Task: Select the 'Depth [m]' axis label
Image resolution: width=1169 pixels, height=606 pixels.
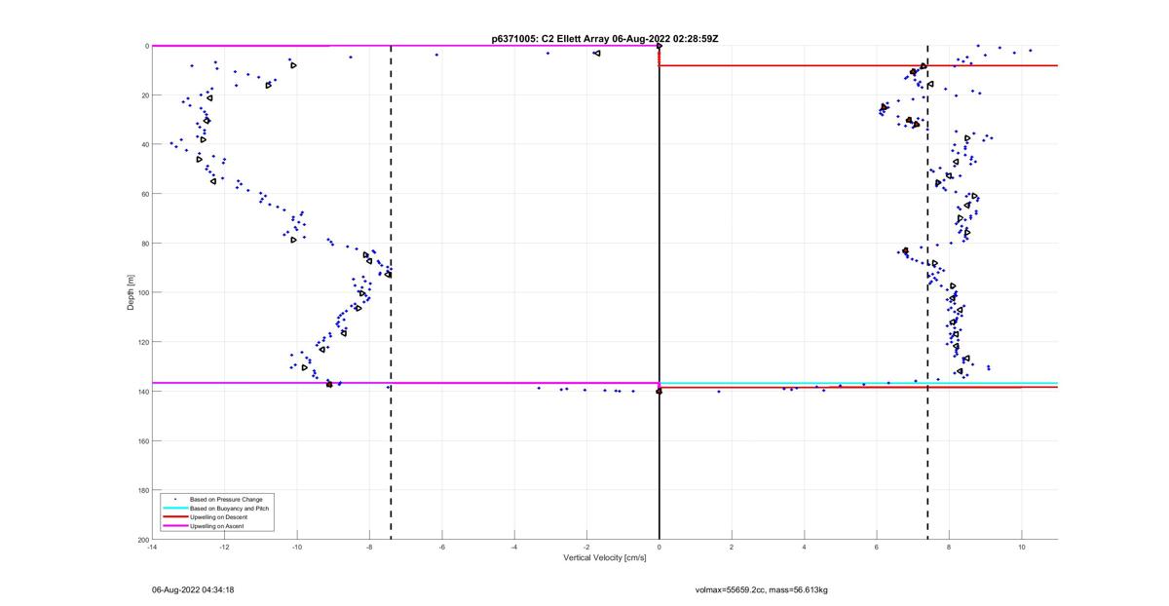Action: click(x=130, y=292)
